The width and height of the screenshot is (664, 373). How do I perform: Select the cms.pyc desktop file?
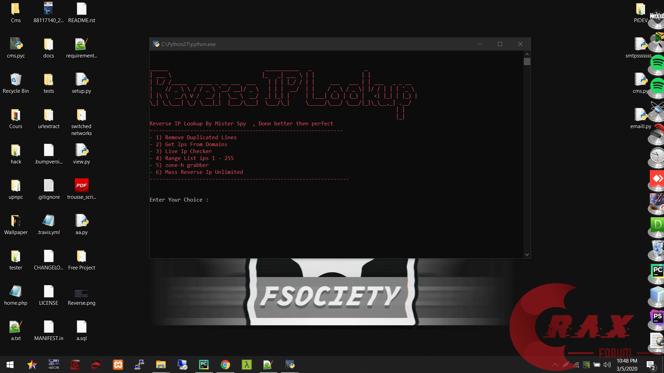point(16,48)
